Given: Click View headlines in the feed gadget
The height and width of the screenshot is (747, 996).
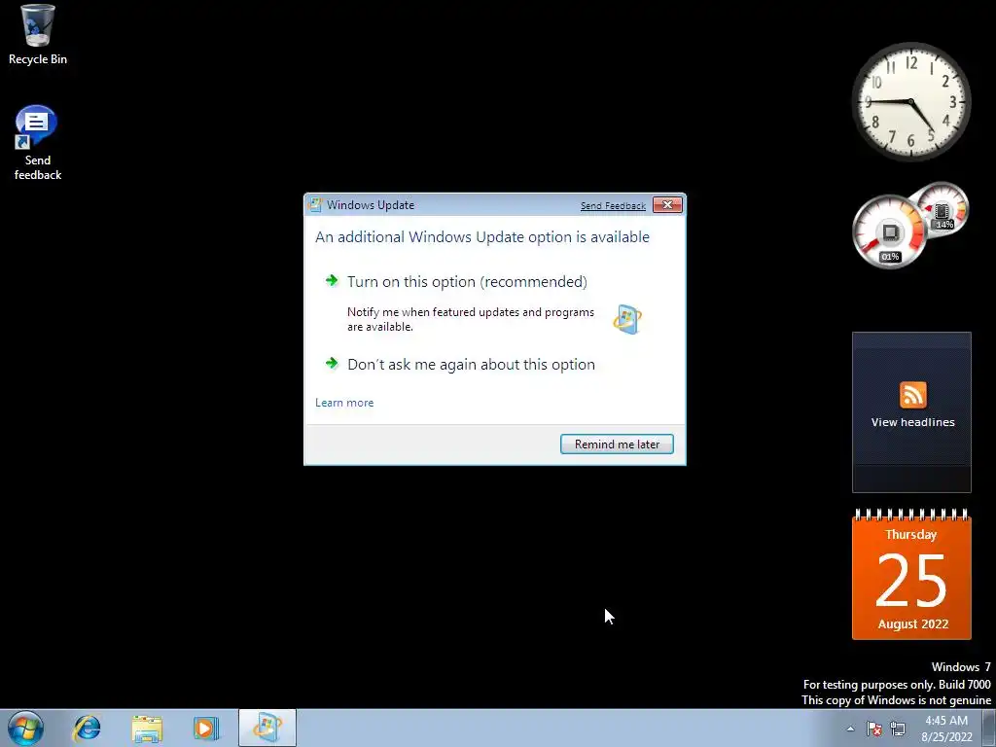Looking at the screenshot, I should [x=912, y=422].
